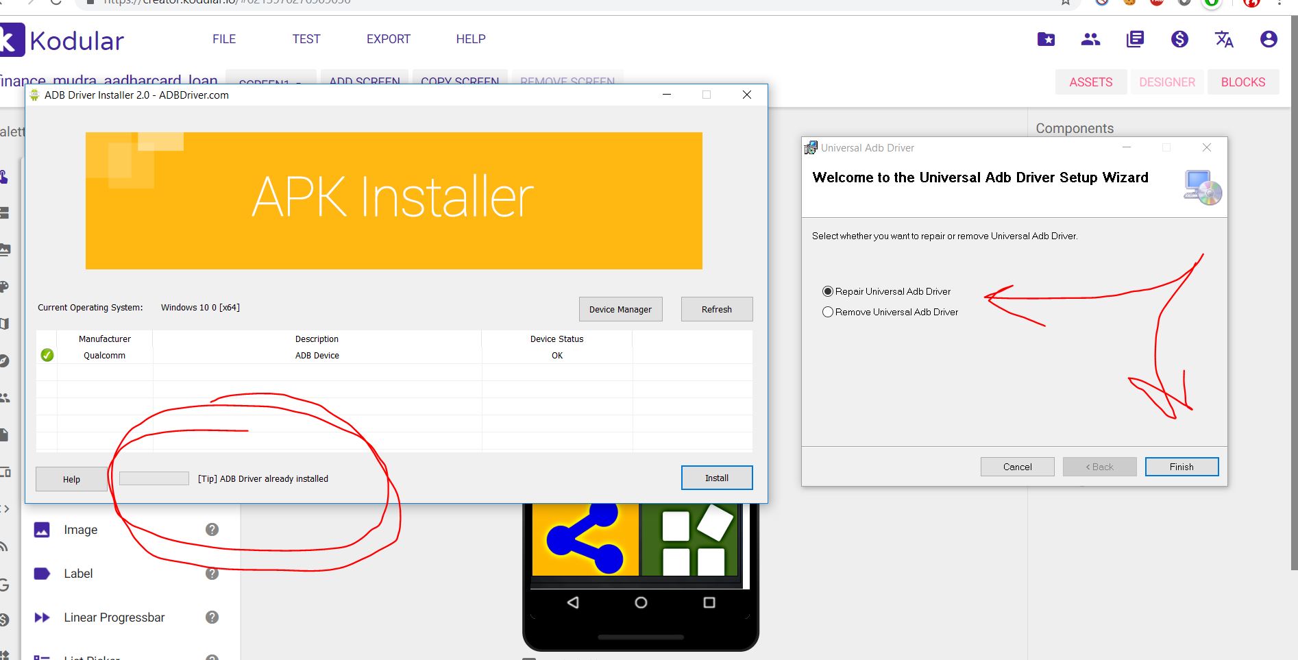This screenshot has height=660, width=1298.
Task: Select Repair Universal Adb Driver option
Action: pos(828,291)
